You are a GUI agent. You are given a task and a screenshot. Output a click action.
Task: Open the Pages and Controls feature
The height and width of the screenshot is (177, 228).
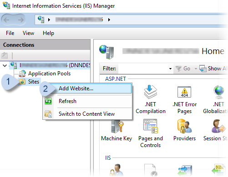[151, 133]
